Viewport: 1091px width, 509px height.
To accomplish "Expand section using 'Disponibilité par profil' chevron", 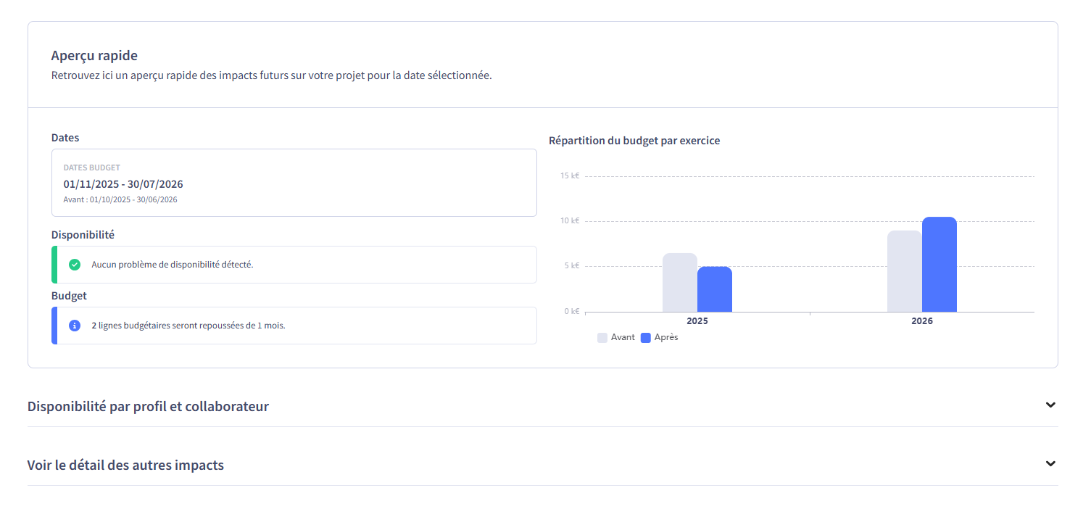I will (1050, 405).
